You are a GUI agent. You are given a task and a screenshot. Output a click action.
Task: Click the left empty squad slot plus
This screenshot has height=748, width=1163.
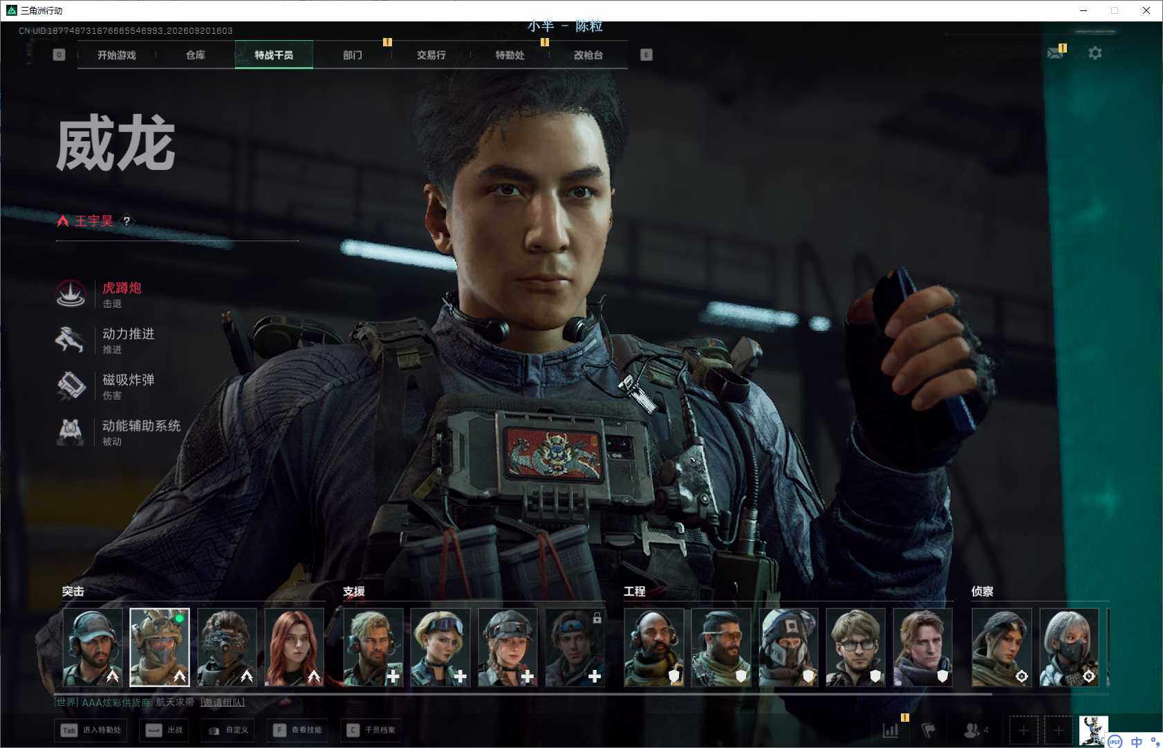[1023, 730]
